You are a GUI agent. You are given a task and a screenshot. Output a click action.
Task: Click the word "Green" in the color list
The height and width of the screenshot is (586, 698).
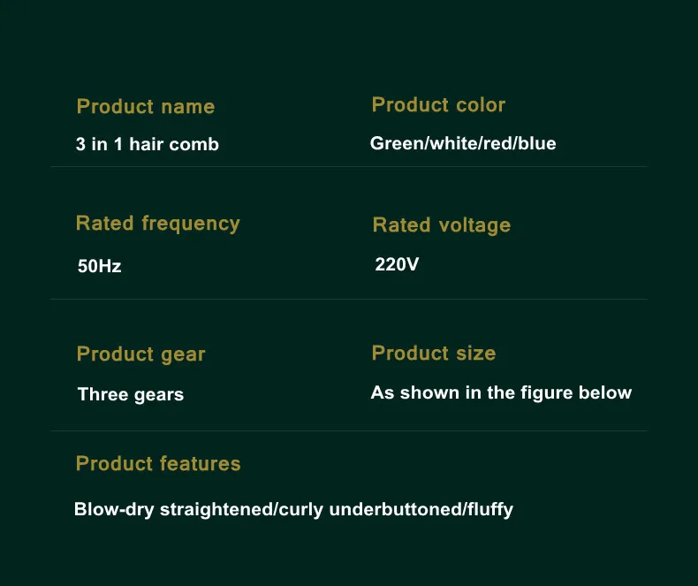click(397, 143)
